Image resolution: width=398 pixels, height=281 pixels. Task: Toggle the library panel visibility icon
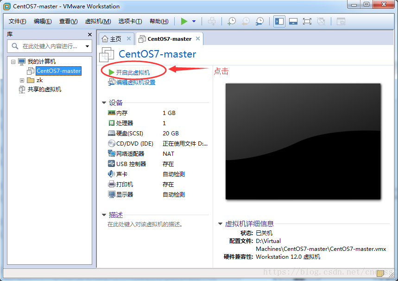tap(279, 21)
